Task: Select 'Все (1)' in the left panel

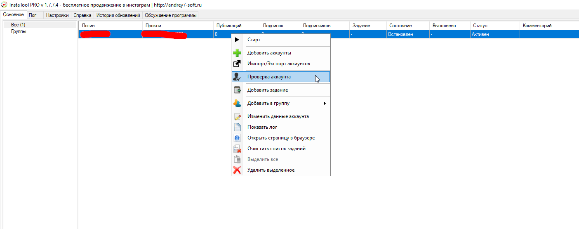Action: click(18, 25)
